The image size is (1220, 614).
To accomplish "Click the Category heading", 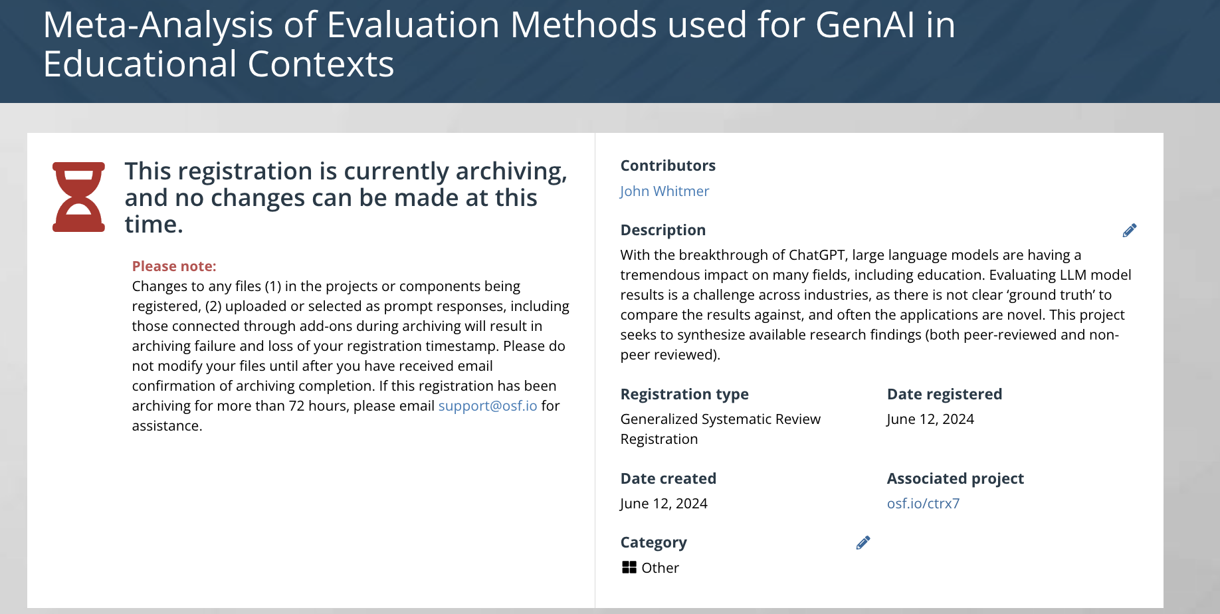I will pyautogui.click(x=653, y=543).
